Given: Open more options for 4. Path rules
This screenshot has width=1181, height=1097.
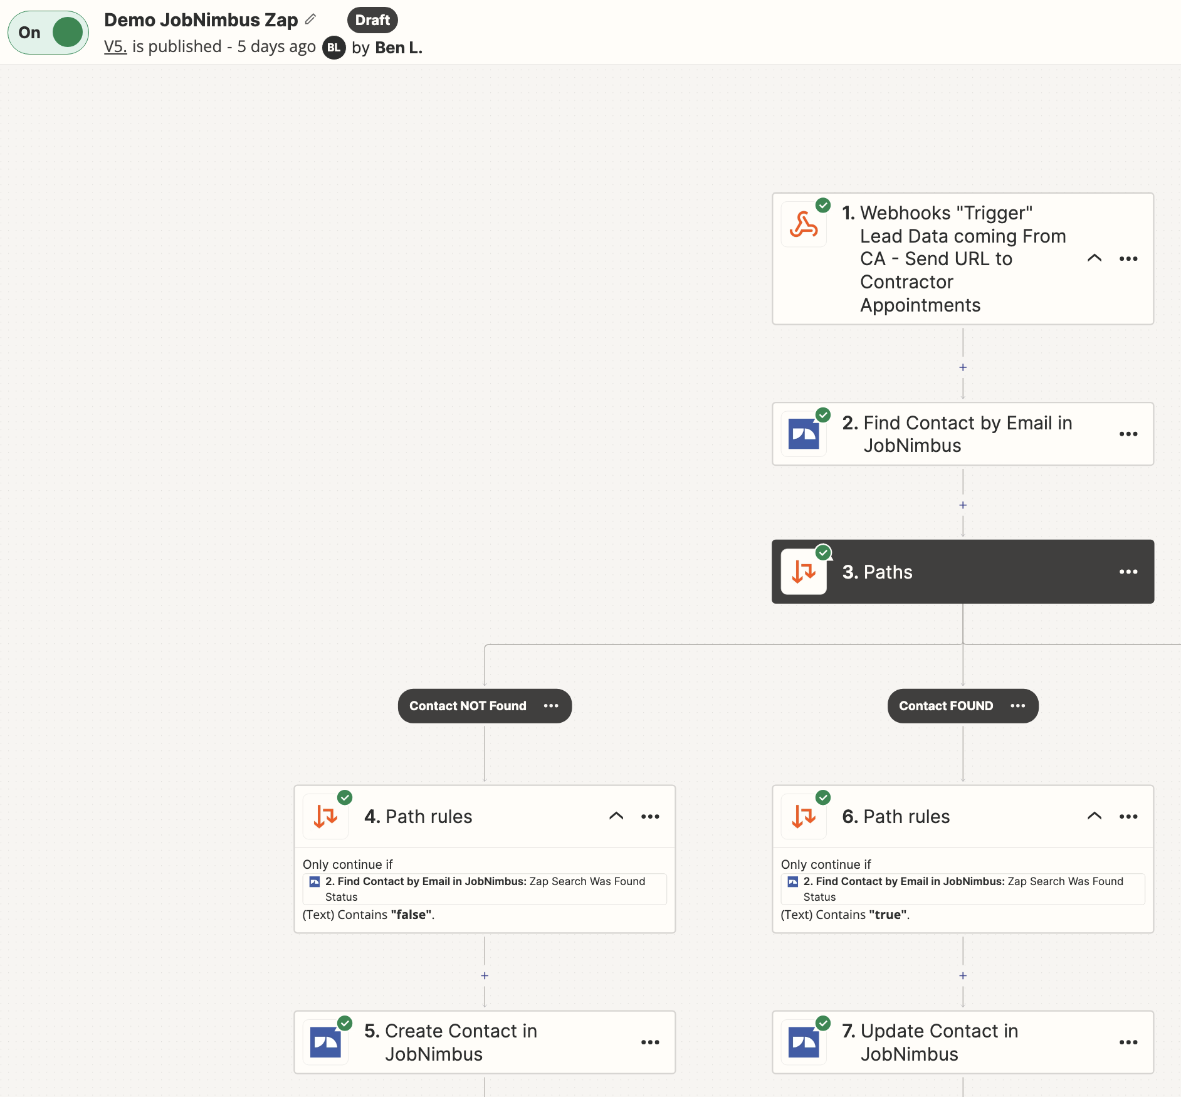Looking at the screenshot, I should coord(650,816).
